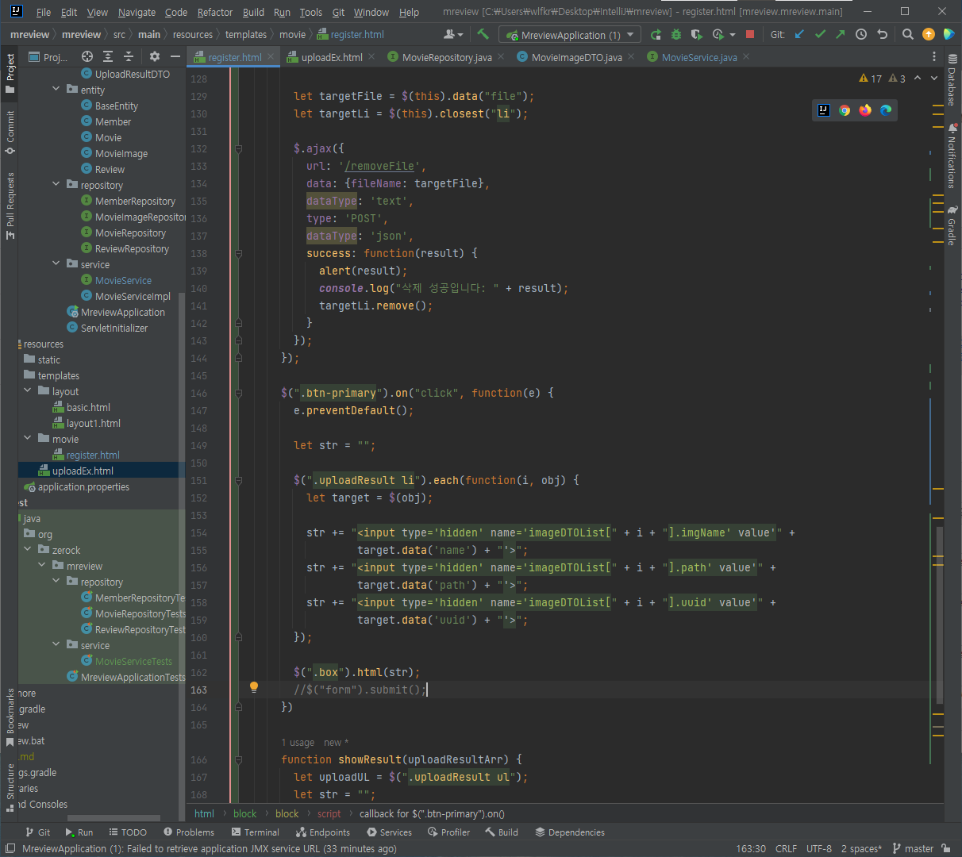Open the MreviewApplication (1) run configuration dropdown

coord(569,35)
